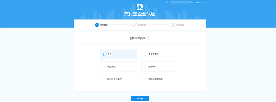Select the 事业单位 radio button
276x102 pixels.
(104, 67)
